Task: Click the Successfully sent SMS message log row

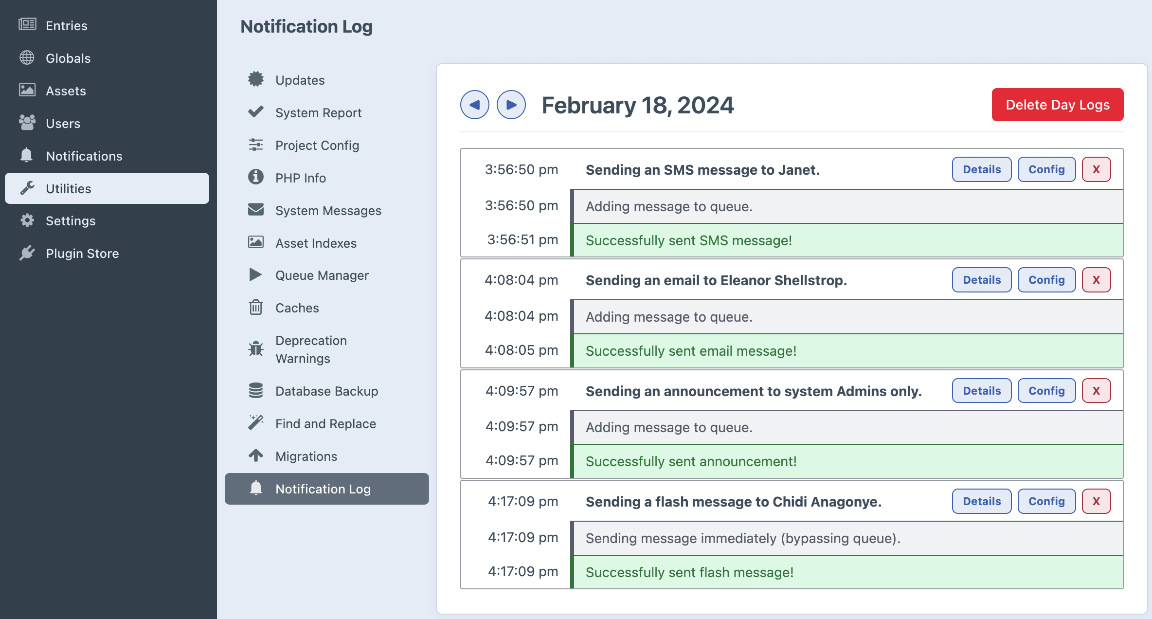Action: (846, 240)
